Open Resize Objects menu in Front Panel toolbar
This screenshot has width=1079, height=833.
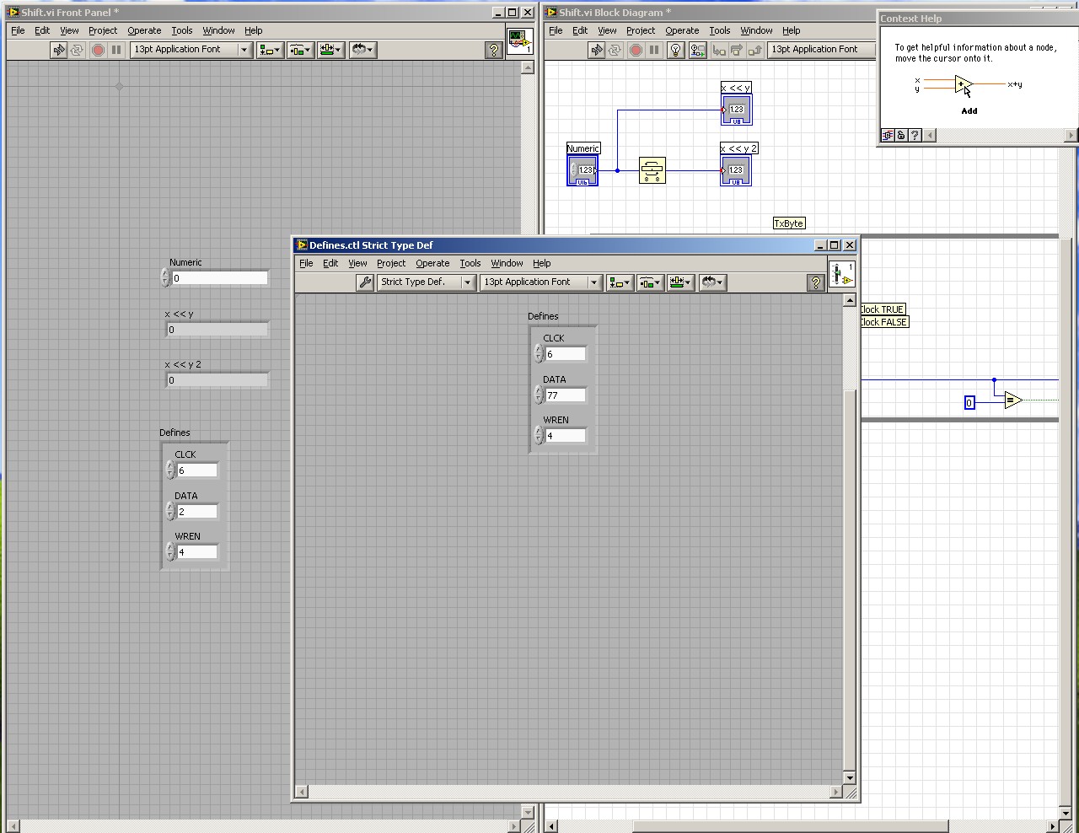point(330,50)
